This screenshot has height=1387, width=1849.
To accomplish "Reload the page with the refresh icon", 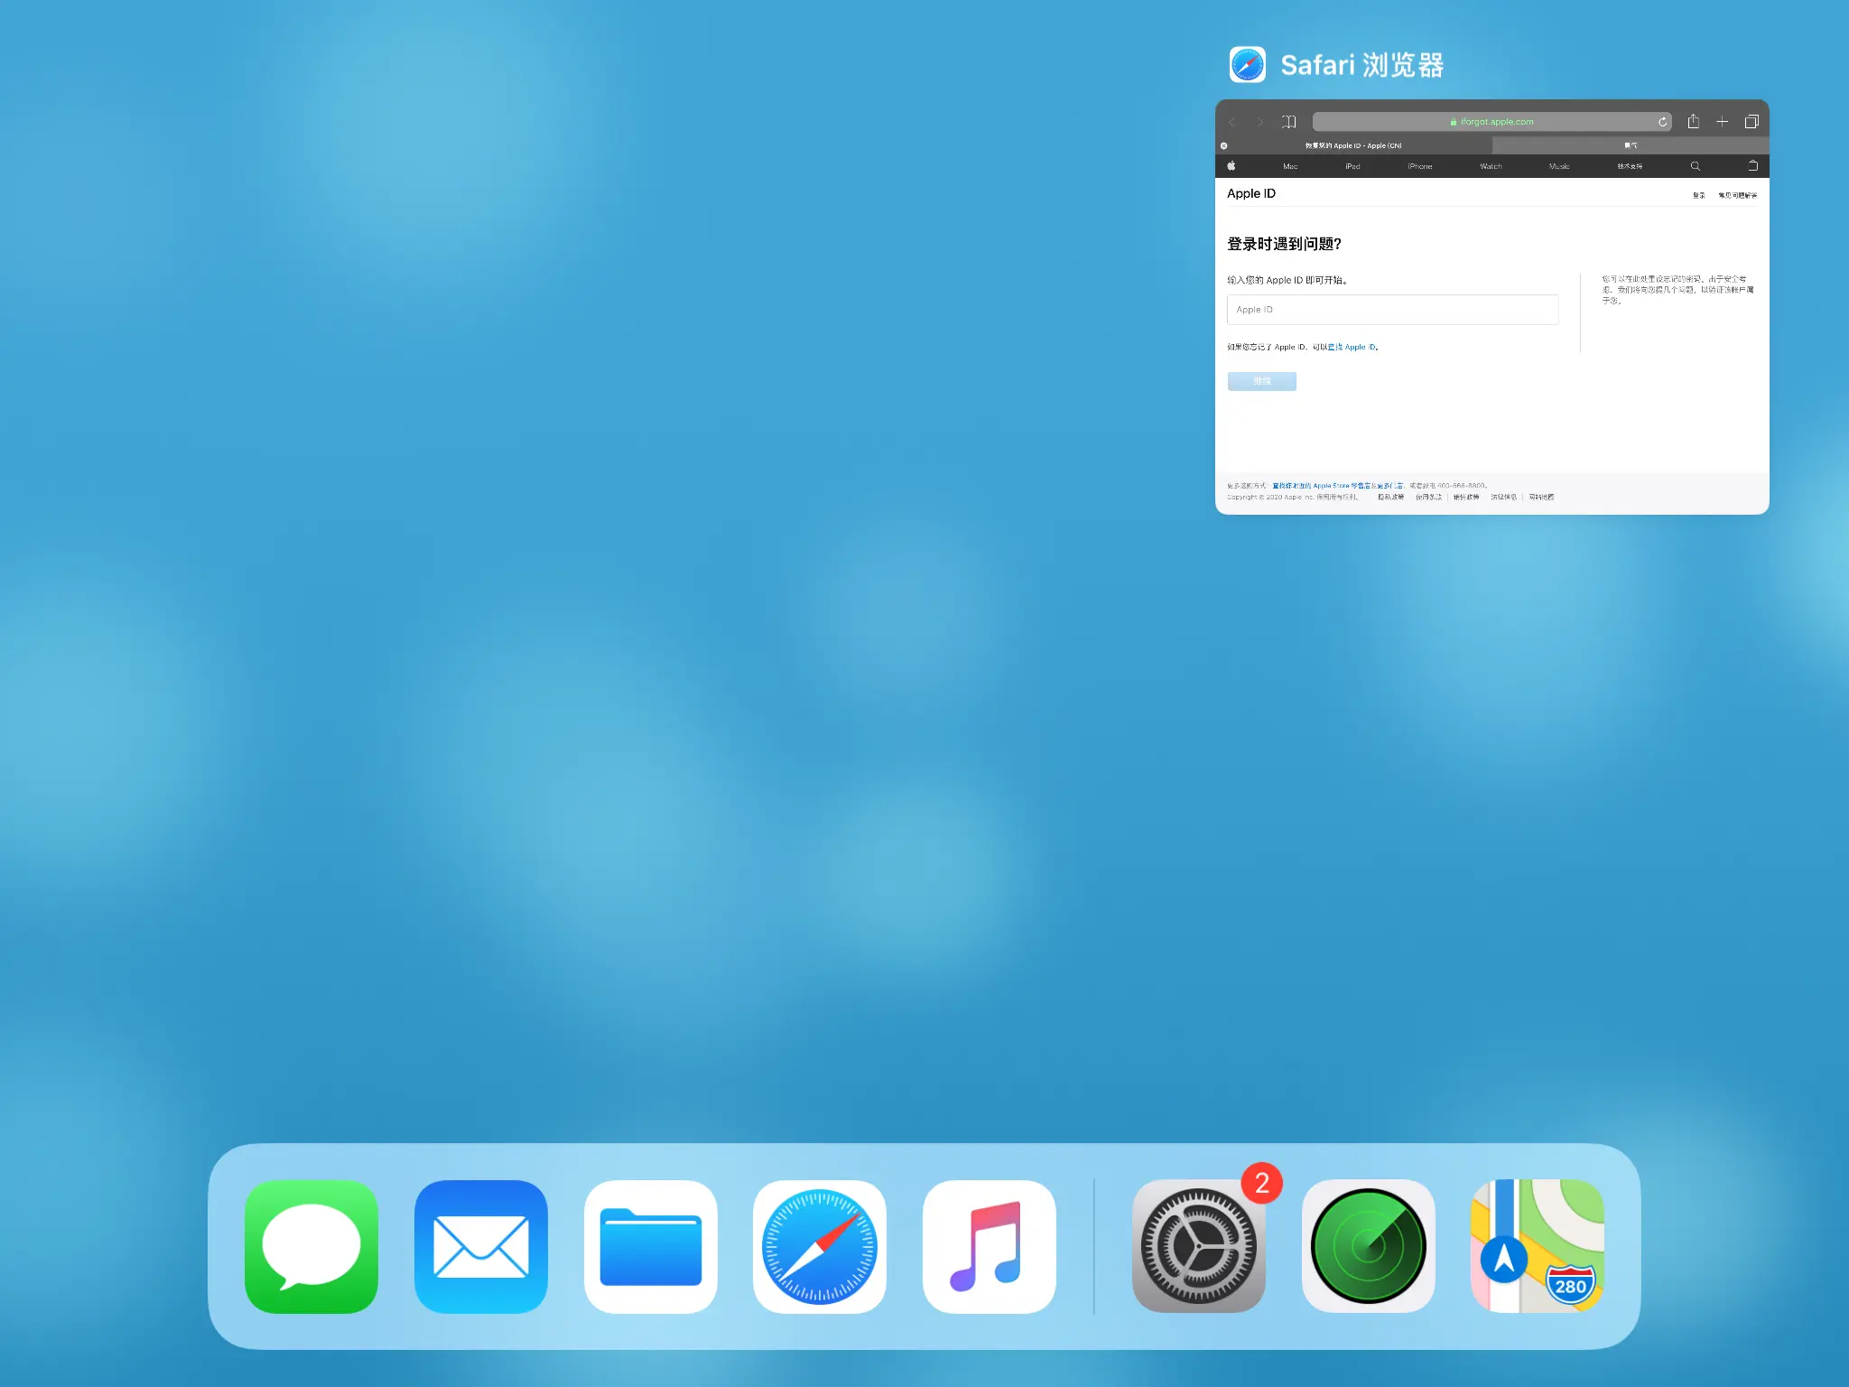I will (x=1662, y=122).
